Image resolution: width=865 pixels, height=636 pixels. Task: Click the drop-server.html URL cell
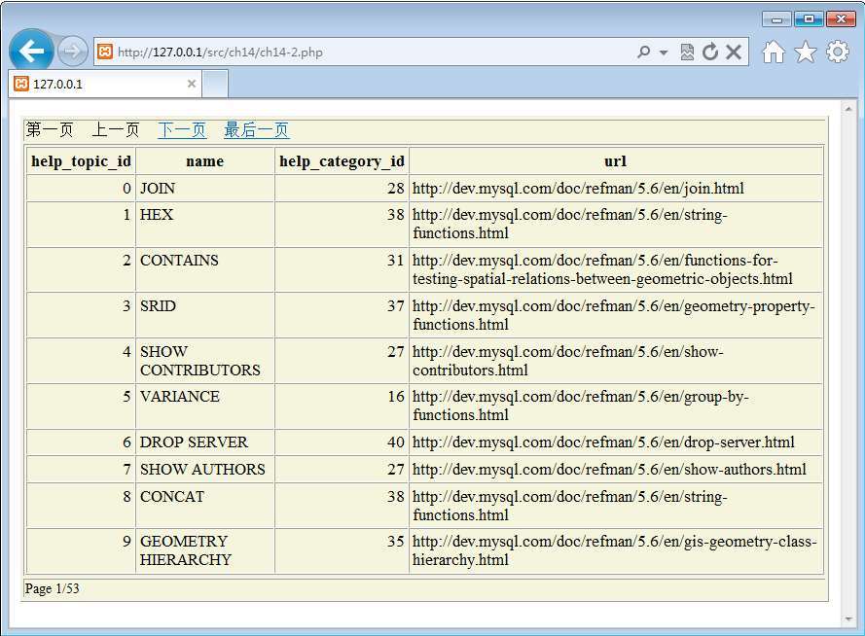[616, 442]
